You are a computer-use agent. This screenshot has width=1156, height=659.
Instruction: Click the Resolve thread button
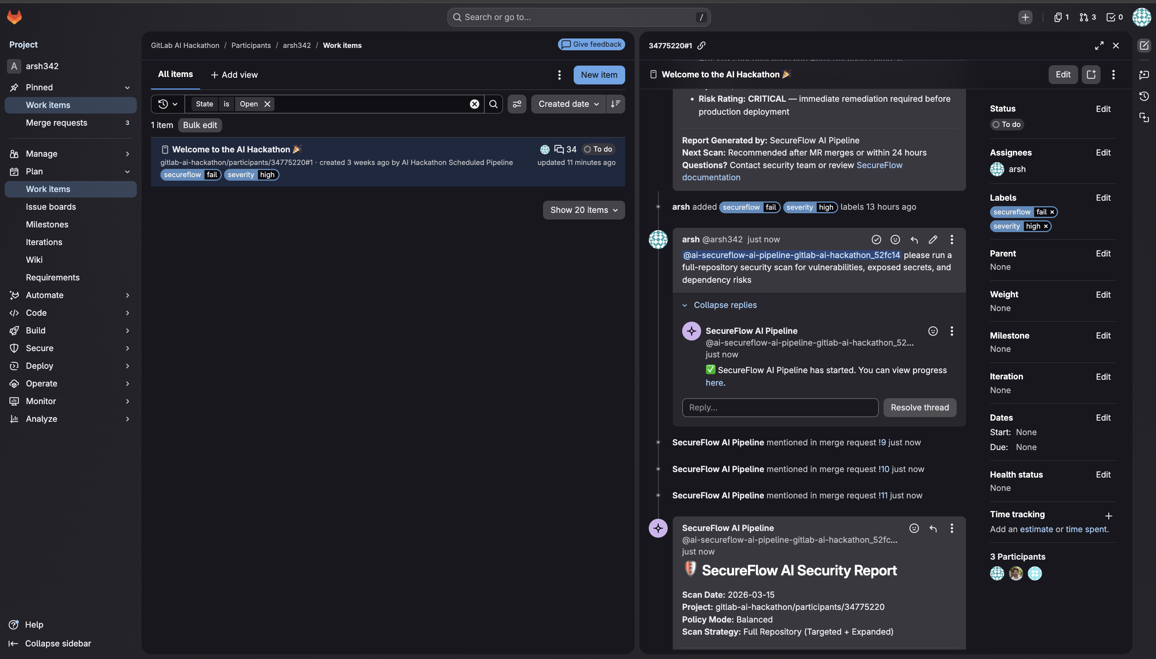coord(919,407)
